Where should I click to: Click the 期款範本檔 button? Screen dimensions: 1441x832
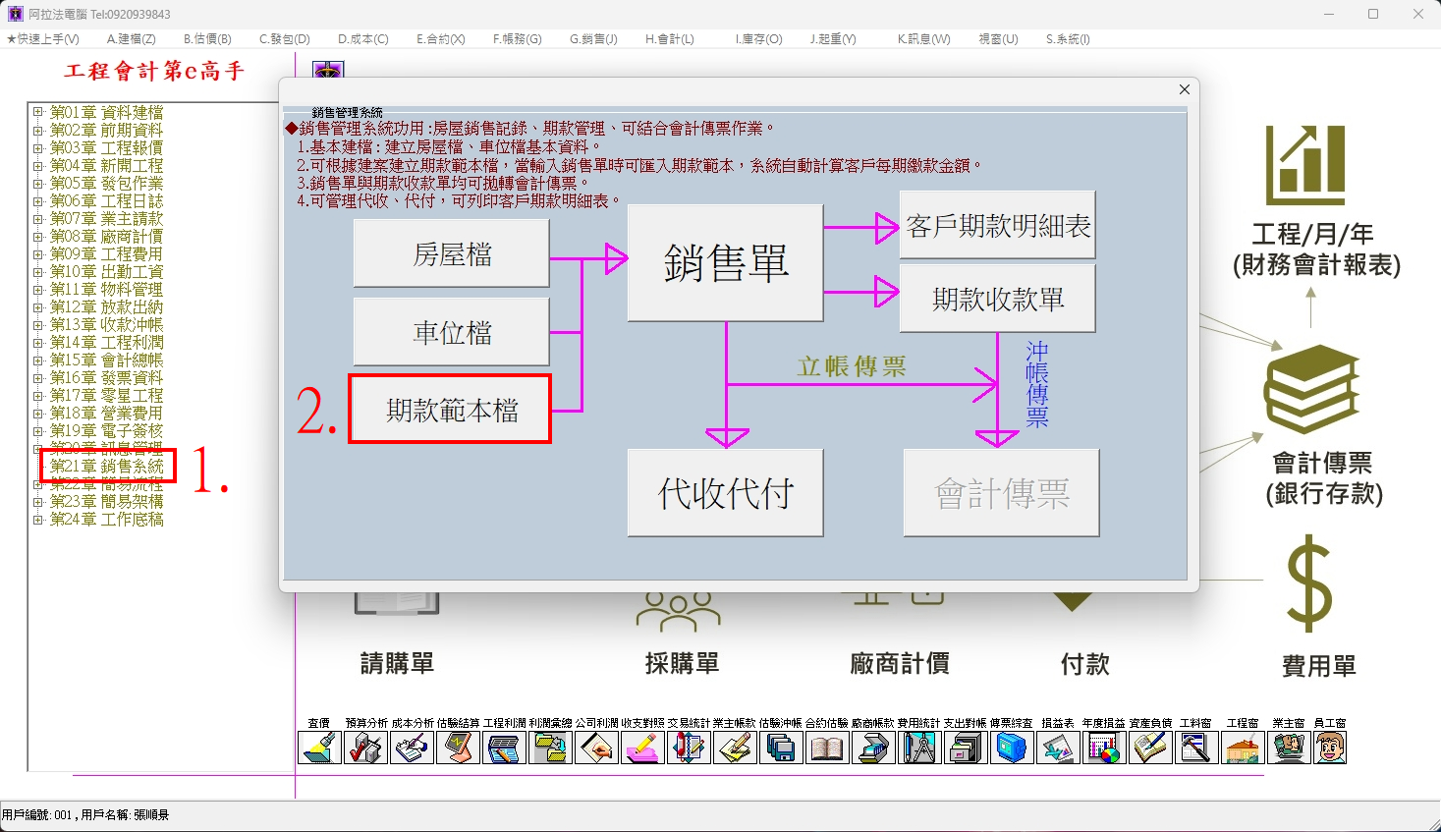coord(451,410)
